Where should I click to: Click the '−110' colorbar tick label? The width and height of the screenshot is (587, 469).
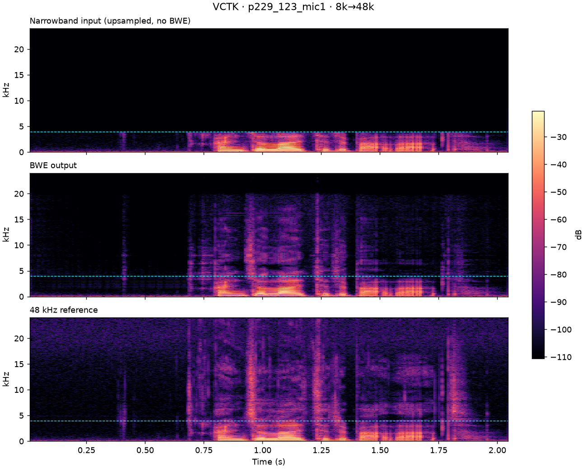560,357
